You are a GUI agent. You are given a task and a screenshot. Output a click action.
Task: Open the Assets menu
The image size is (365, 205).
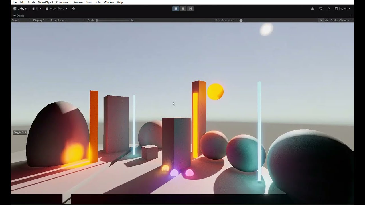[31, 2]
